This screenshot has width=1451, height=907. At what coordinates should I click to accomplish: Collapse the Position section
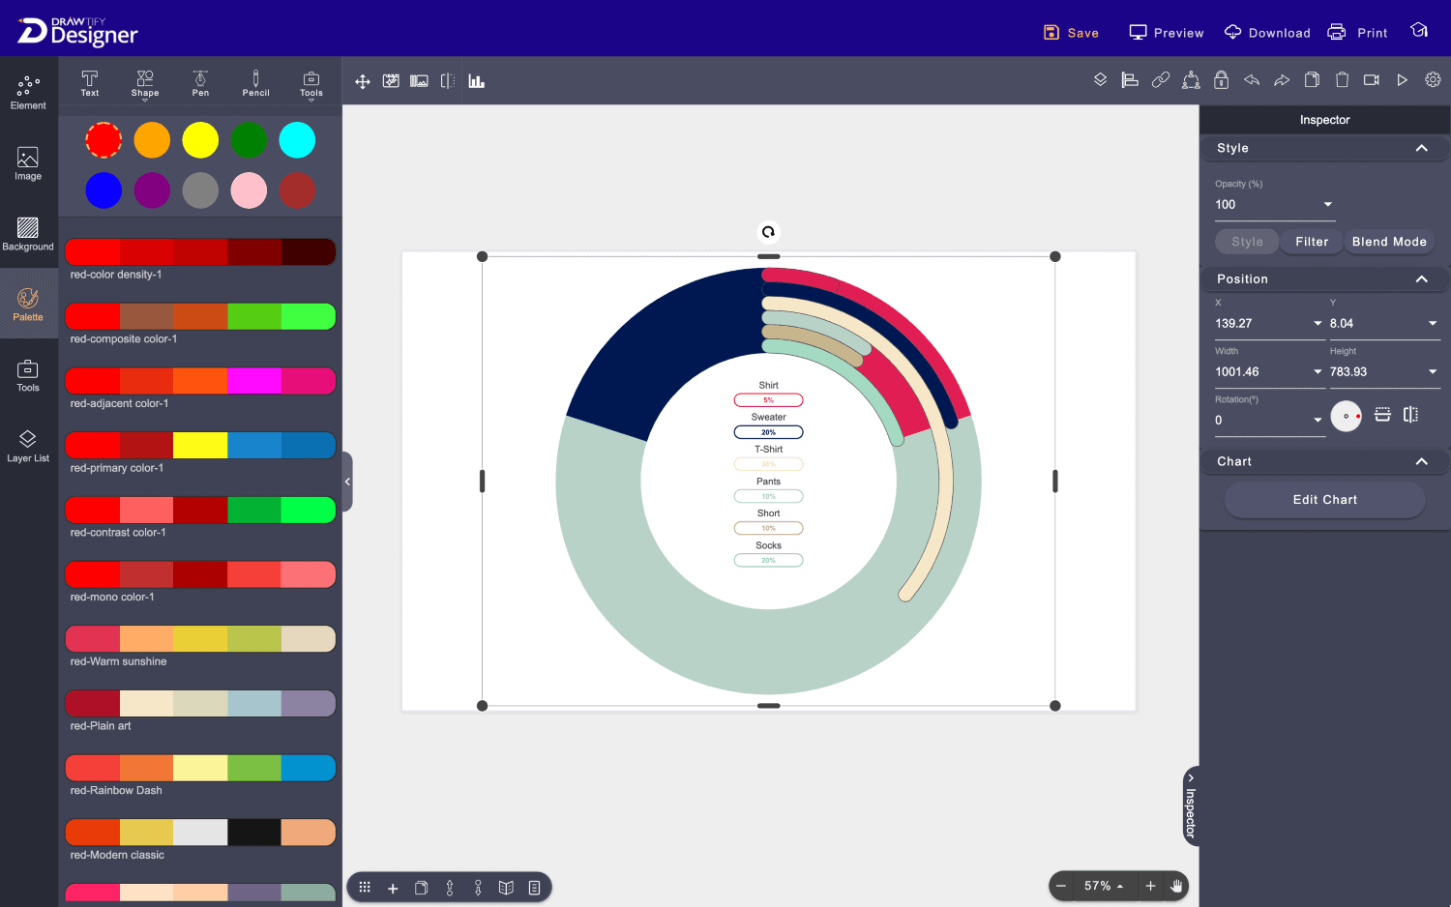[1421, 279]
